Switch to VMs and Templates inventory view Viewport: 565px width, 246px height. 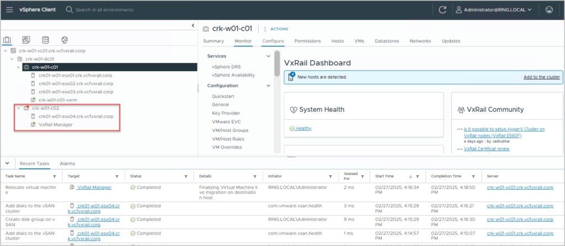click(26, 40)
